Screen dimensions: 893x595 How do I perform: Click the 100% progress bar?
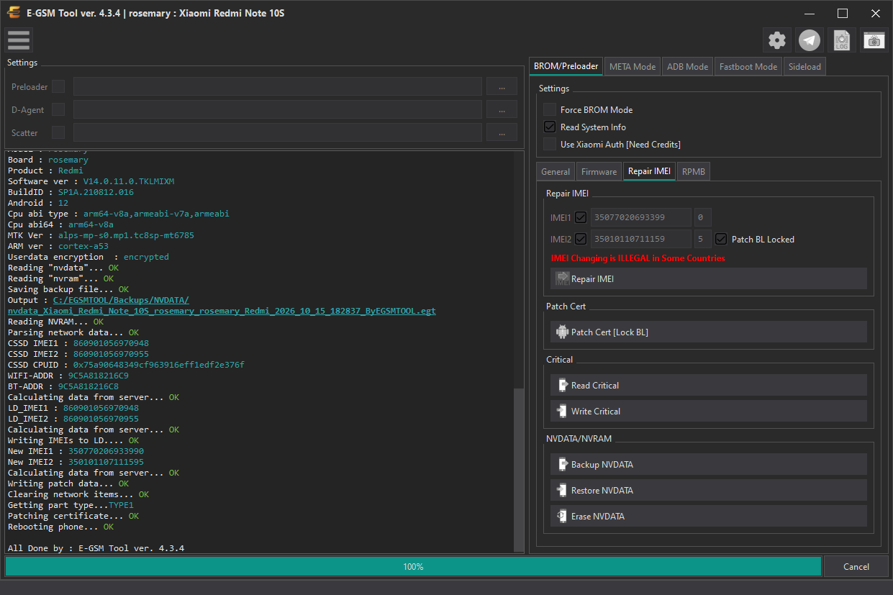point(413,566)
